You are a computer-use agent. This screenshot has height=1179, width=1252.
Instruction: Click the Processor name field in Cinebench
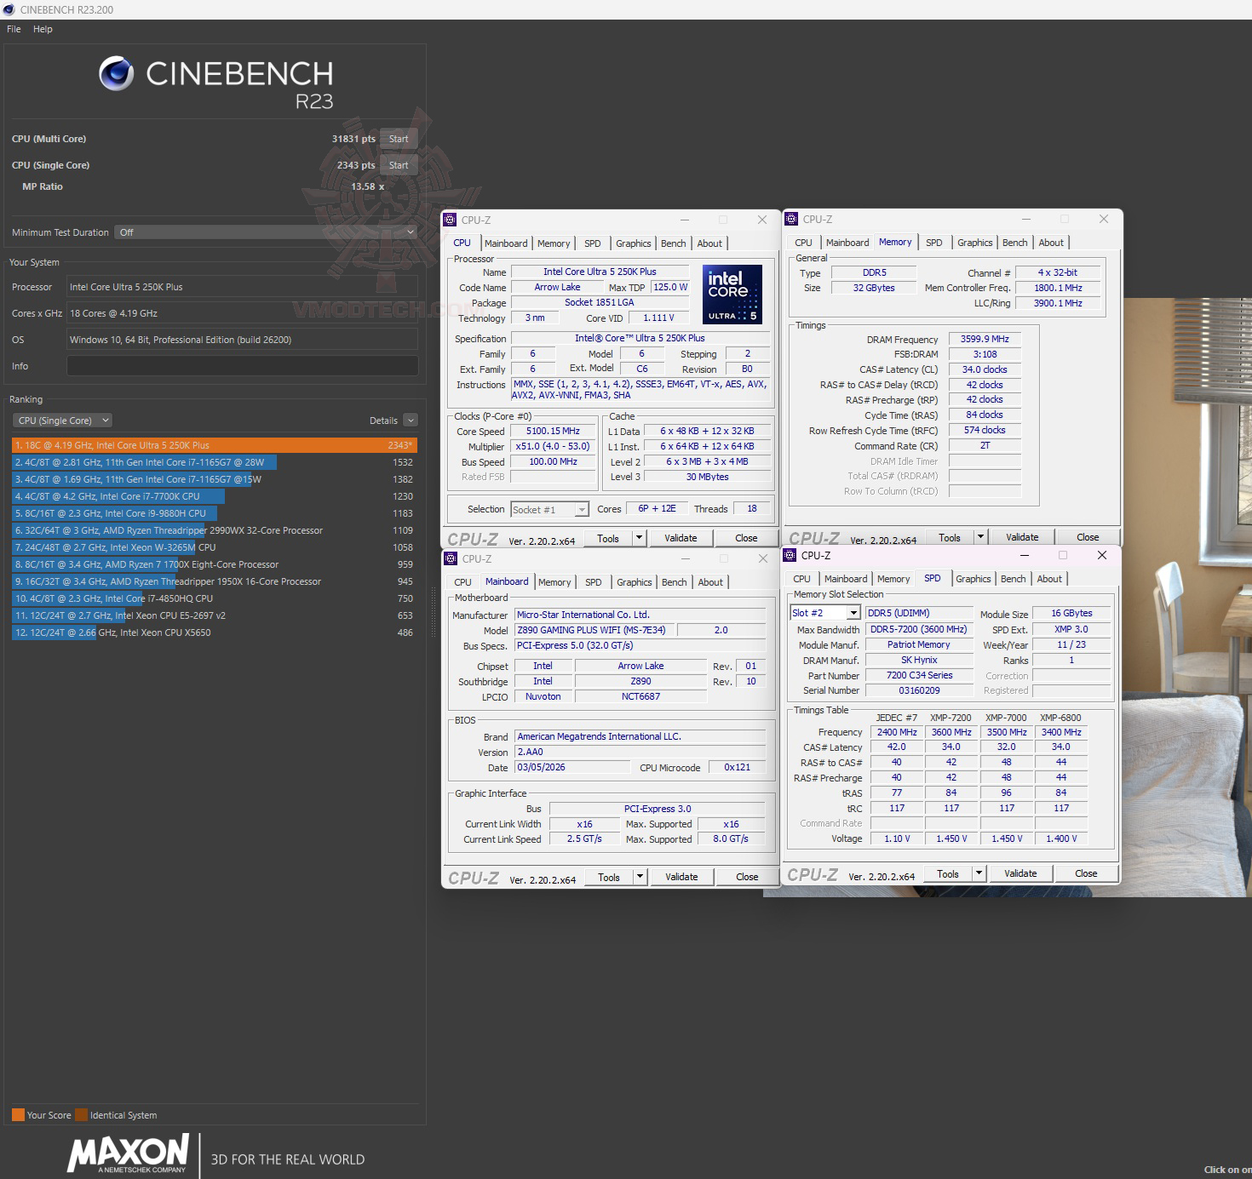tap(242, 287)
